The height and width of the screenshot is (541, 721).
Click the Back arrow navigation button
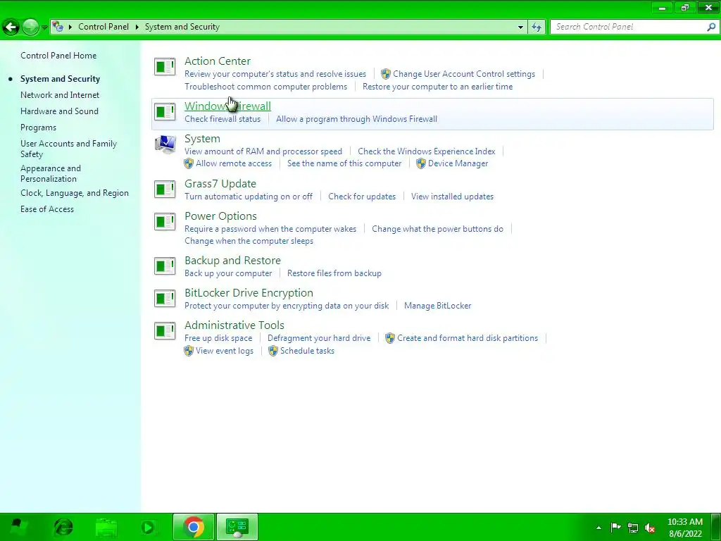tap(11, 27)
